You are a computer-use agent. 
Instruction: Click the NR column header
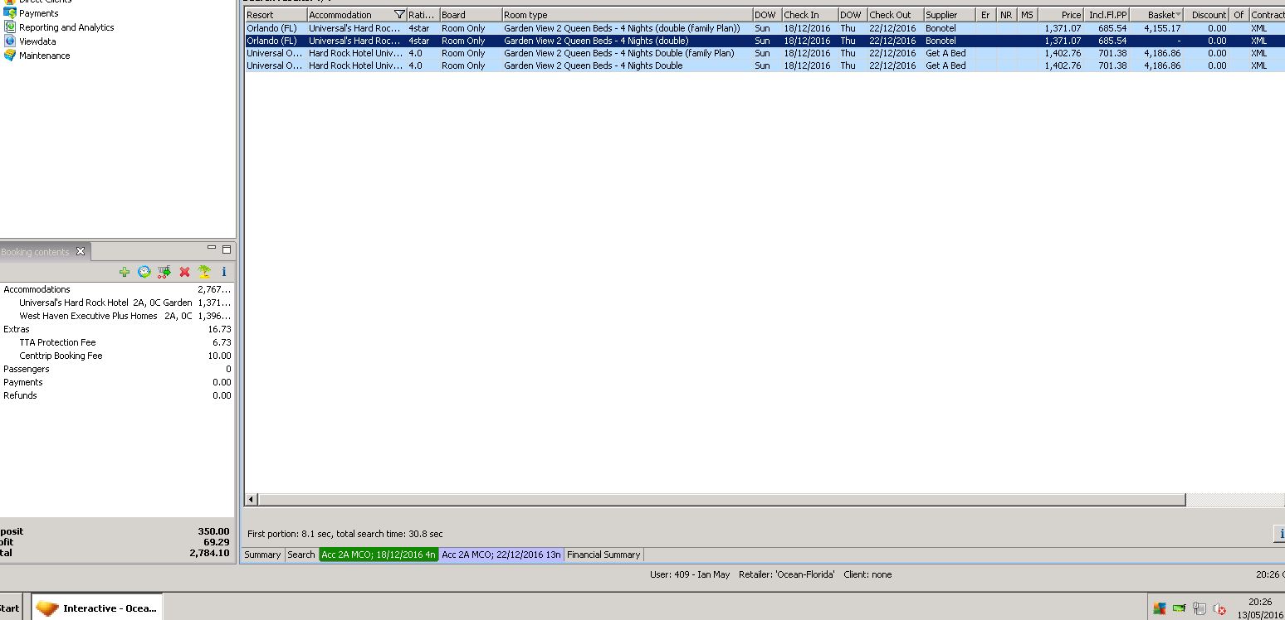click(1006, 15)
